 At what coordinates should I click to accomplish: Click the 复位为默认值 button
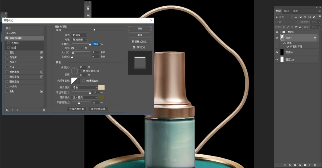98,109
